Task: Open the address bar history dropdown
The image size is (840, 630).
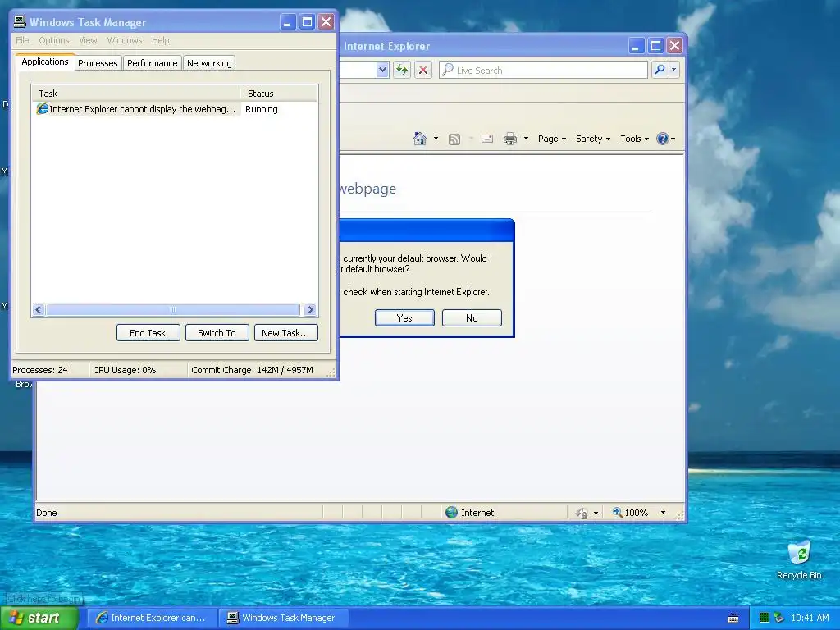Action: click(x=382, y=71)
